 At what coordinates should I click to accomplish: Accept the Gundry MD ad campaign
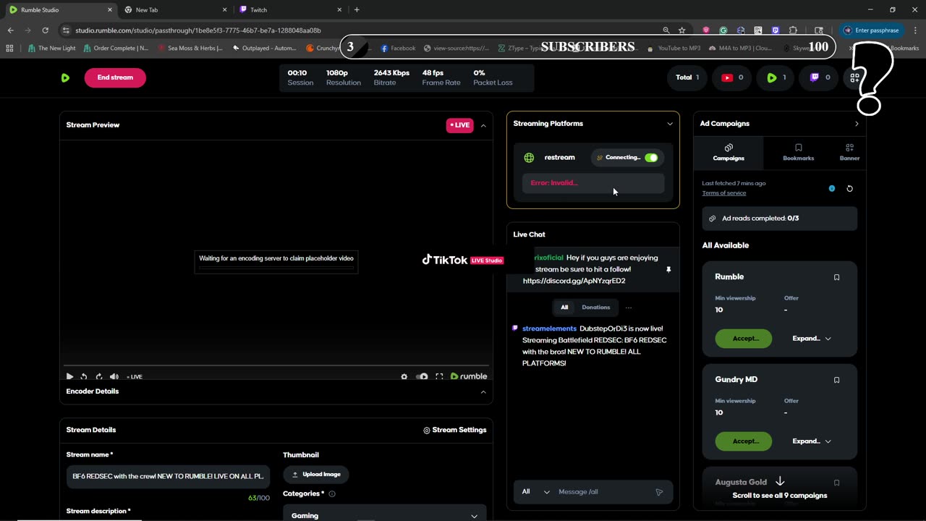point(744,441)
